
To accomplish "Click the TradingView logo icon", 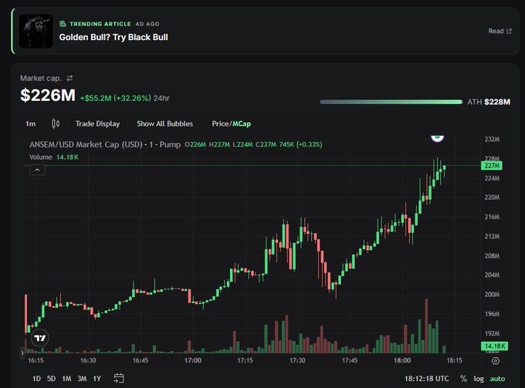I will pos(40,338).
